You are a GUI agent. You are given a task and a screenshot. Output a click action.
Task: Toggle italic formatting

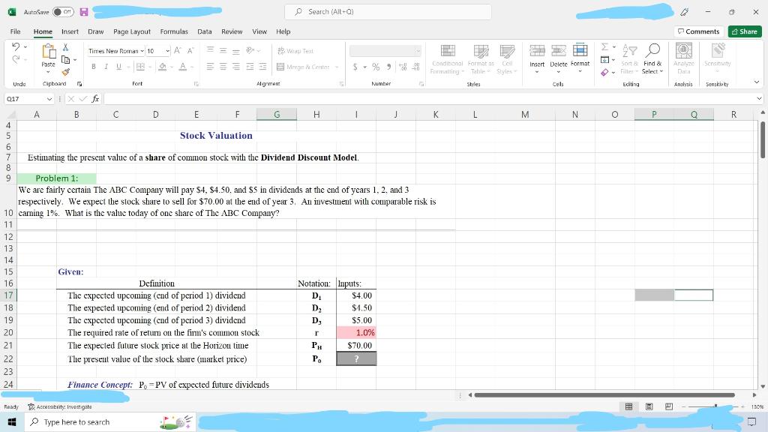(x=105, y=66)
